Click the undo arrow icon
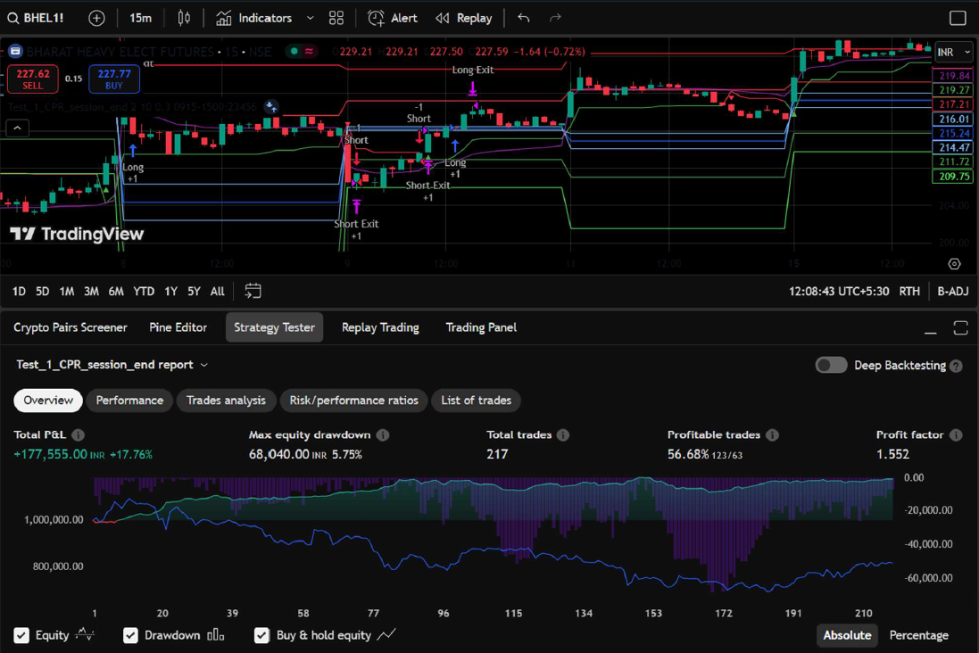Image resolution: width=979 pixels, height=653 pixels. (524, 18)
